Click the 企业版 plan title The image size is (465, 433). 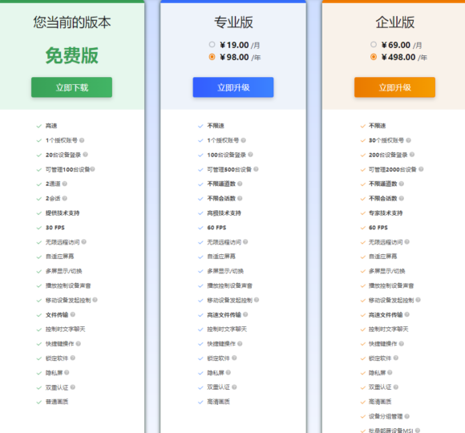coord(394,22)
